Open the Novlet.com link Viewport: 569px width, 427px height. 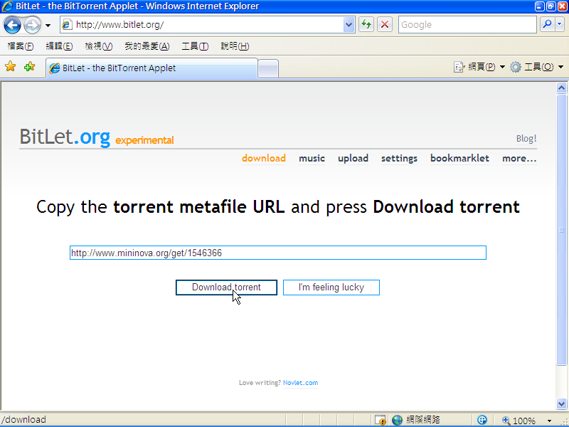pos(300,383)
